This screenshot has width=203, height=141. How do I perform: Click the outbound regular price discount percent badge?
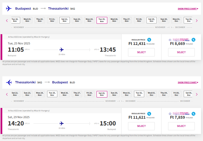149,40
